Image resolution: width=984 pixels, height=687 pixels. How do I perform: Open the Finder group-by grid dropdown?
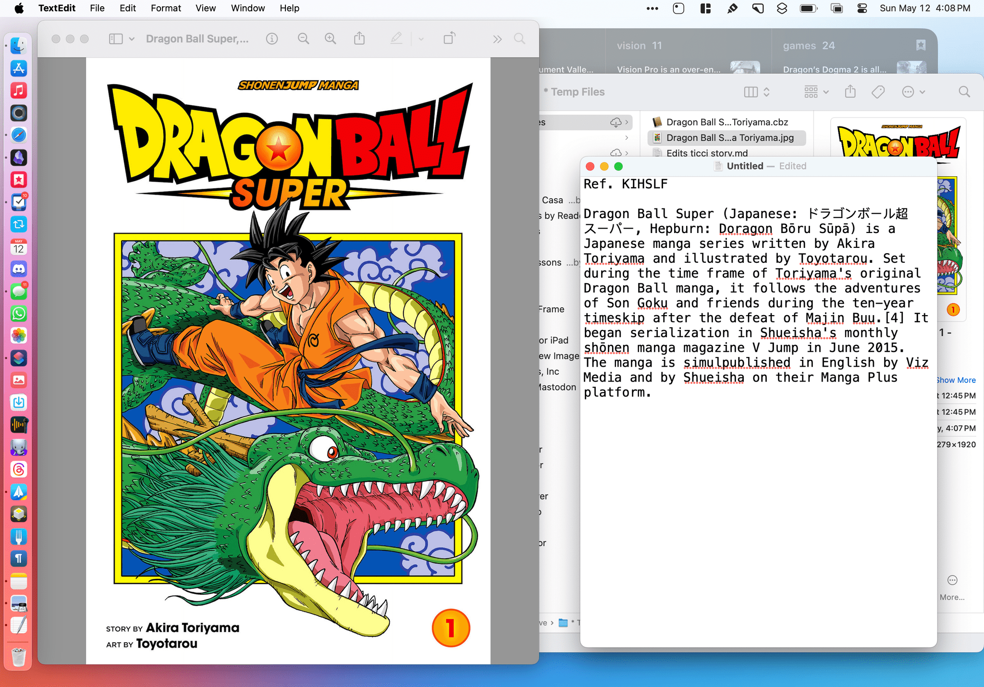point(817,92)
